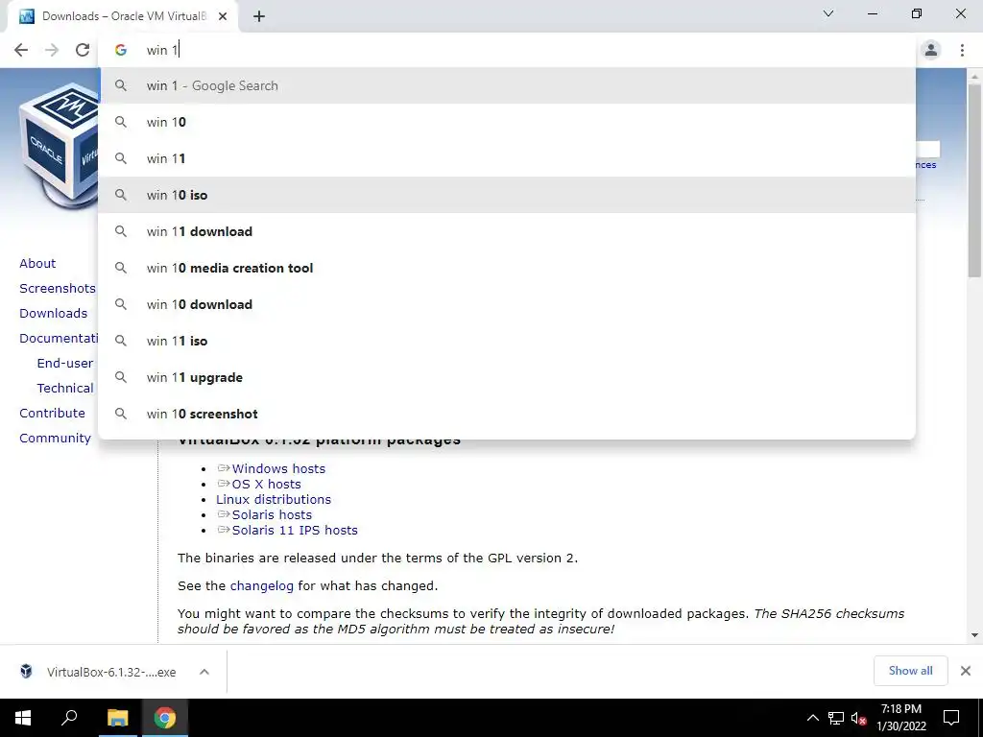Click the Solaris 11 IPS hosts link

click(x=295, y=530)
